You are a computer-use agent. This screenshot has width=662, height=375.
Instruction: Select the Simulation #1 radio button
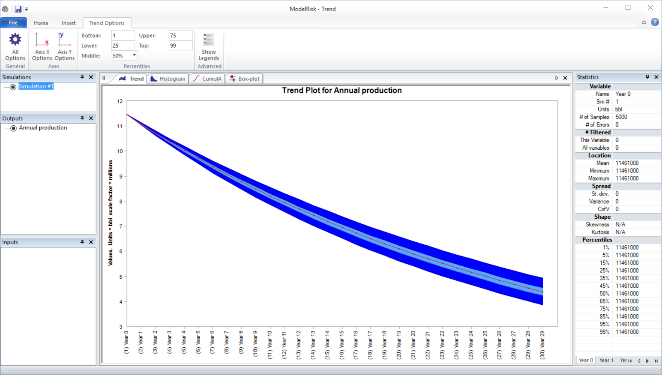pyautogui.click(x=13, y=86)
